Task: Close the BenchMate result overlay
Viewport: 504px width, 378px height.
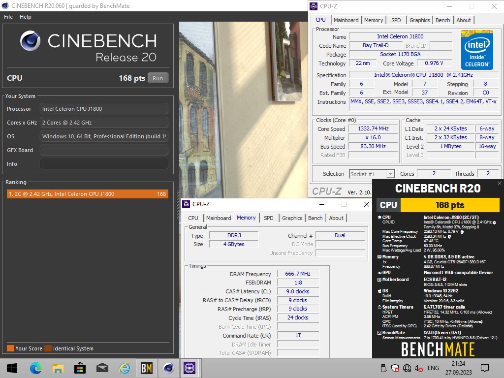Action: pyautogui.click(x=499, y=183)
